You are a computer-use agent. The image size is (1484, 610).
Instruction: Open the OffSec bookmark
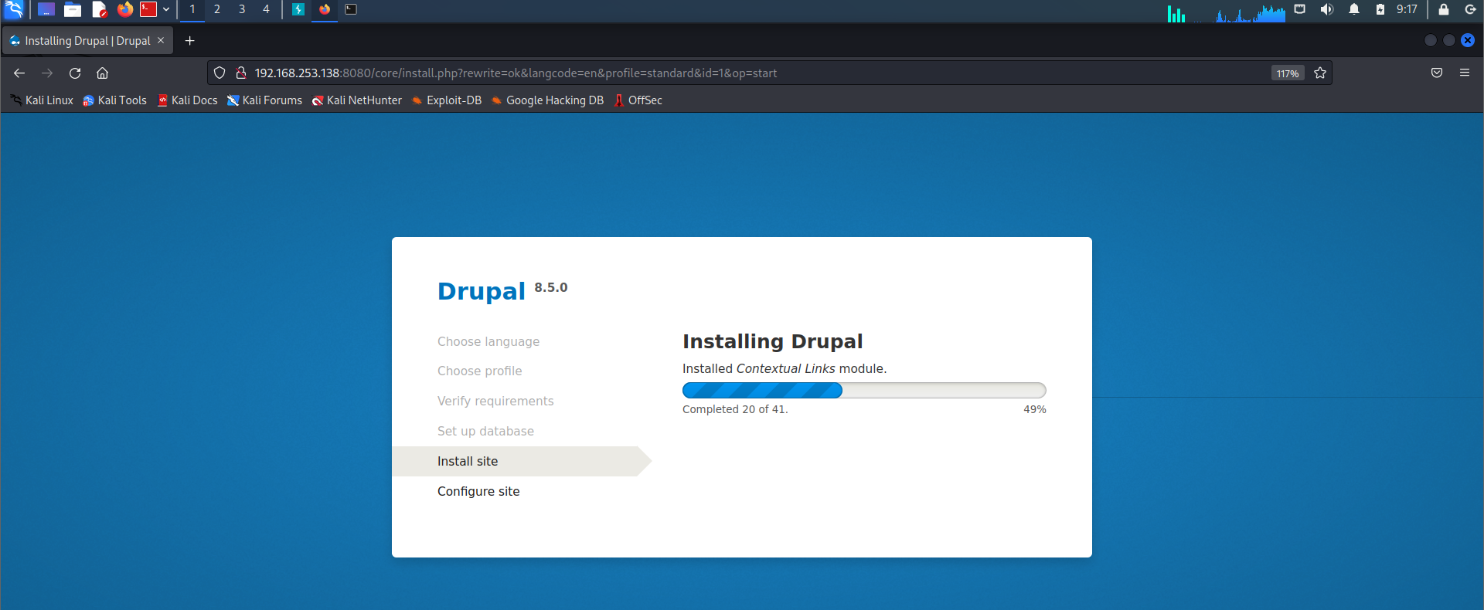pos(638,100)
